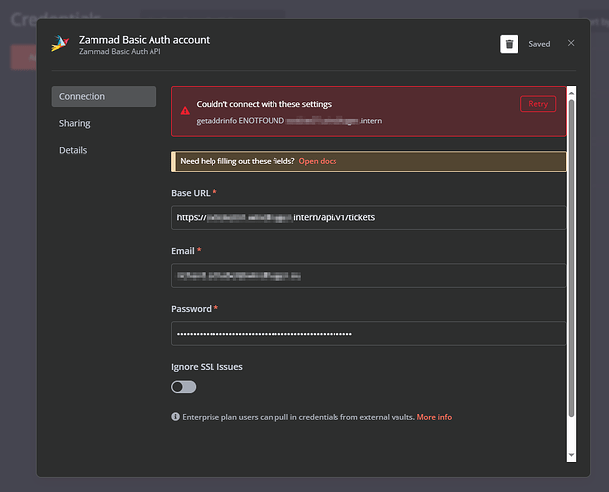Click the Saved status text

point(539,44)
